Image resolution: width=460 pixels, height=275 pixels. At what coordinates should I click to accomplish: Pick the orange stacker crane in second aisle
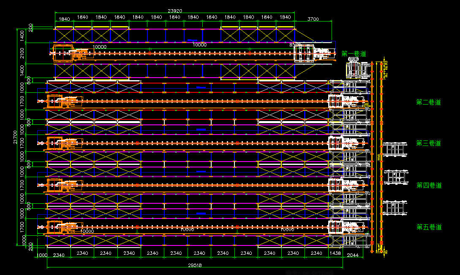63,101
